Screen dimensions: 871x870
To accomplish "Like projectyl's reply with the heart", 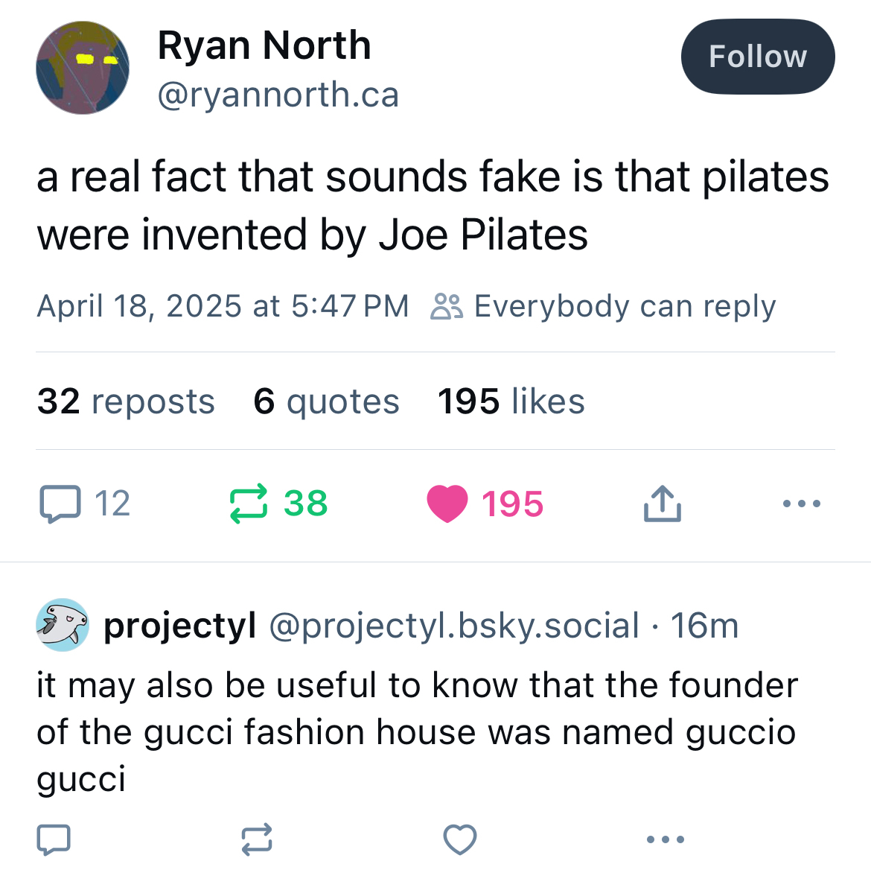I will coord(460,839).
